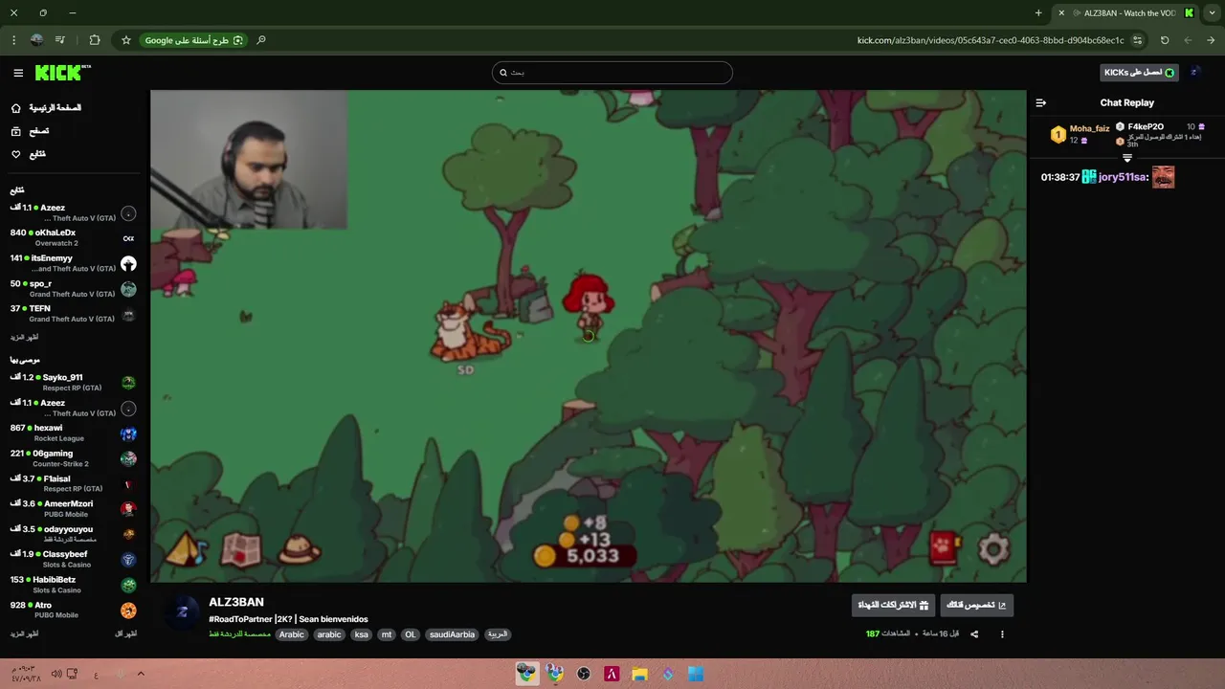Click the emote in jory511sa message

pyautogui.click(x=1163, y=177)
